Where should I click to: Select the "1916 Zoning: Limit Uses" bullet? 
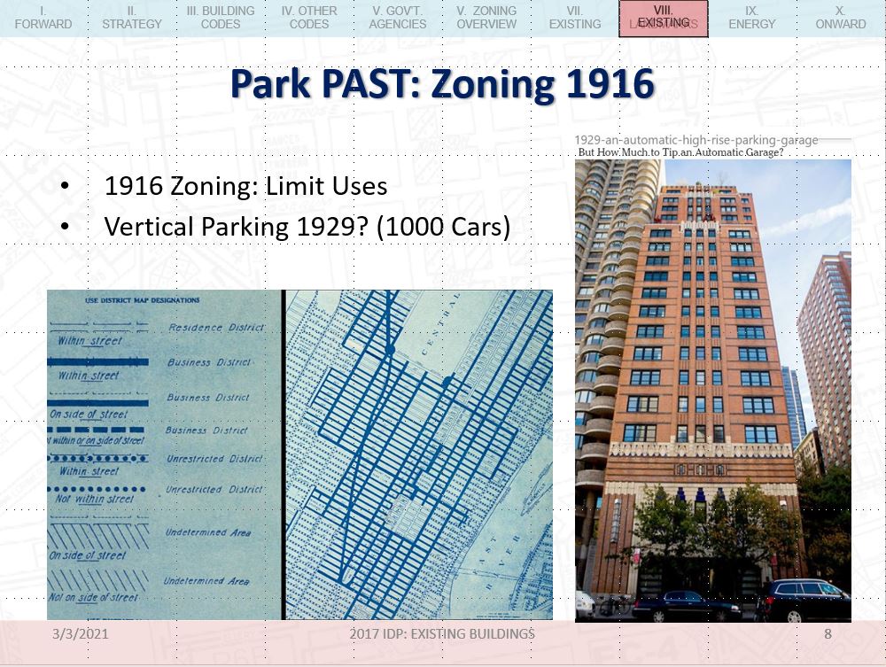245,187
